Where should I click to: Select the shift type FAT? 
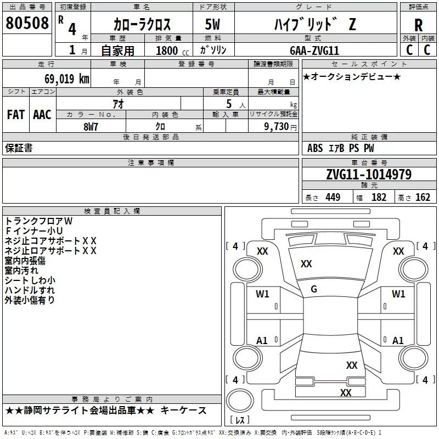(16, 115)
